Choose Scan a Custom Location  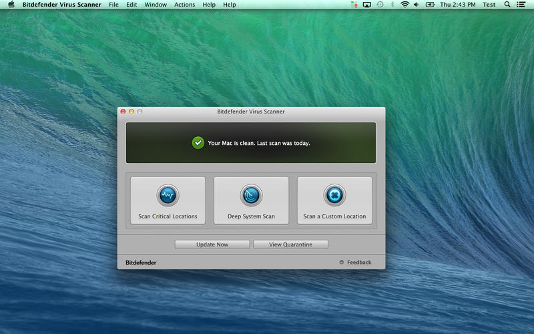point(335,200)
